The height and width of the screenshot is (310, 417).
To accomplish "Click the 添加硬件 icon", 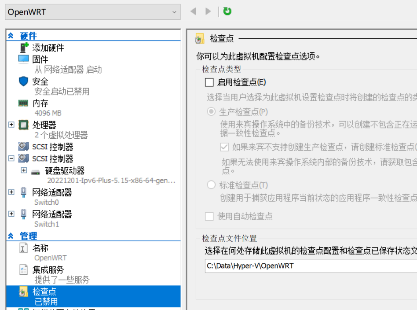I will click(x=24, y=48).
